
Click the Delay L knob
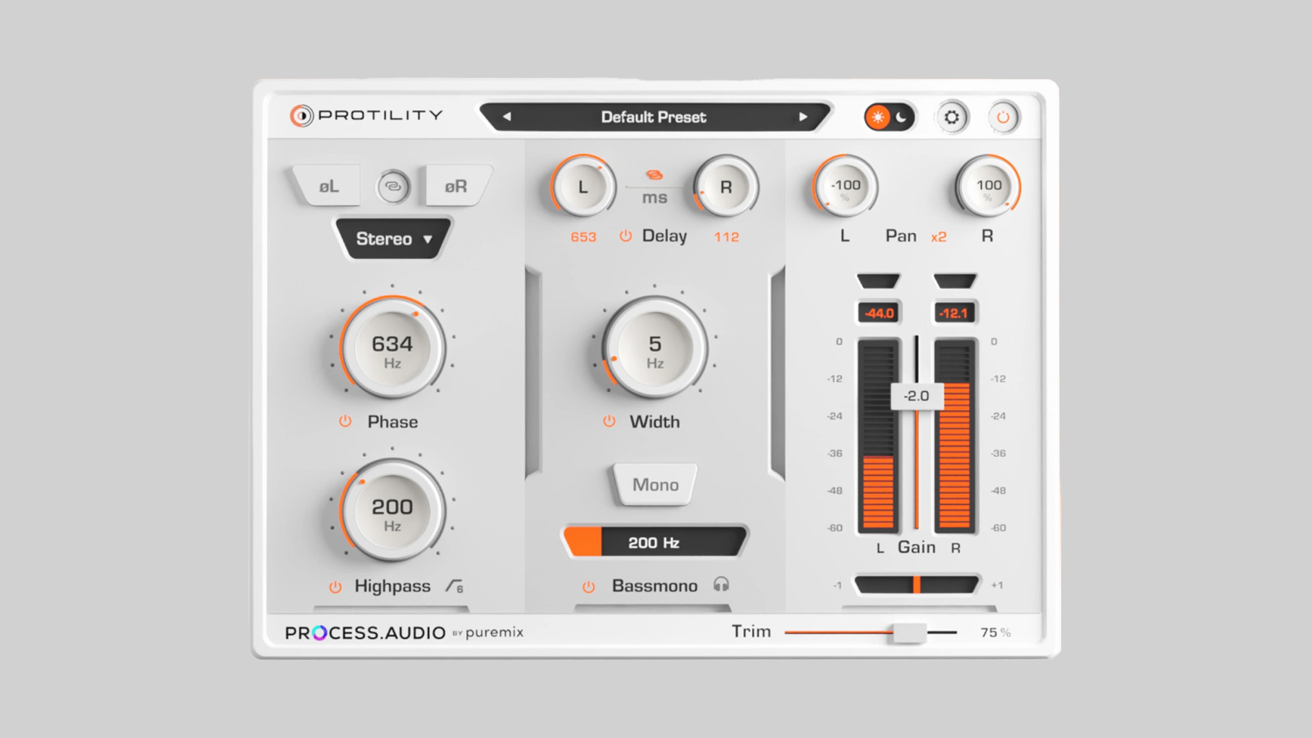[x=583, y=187]
